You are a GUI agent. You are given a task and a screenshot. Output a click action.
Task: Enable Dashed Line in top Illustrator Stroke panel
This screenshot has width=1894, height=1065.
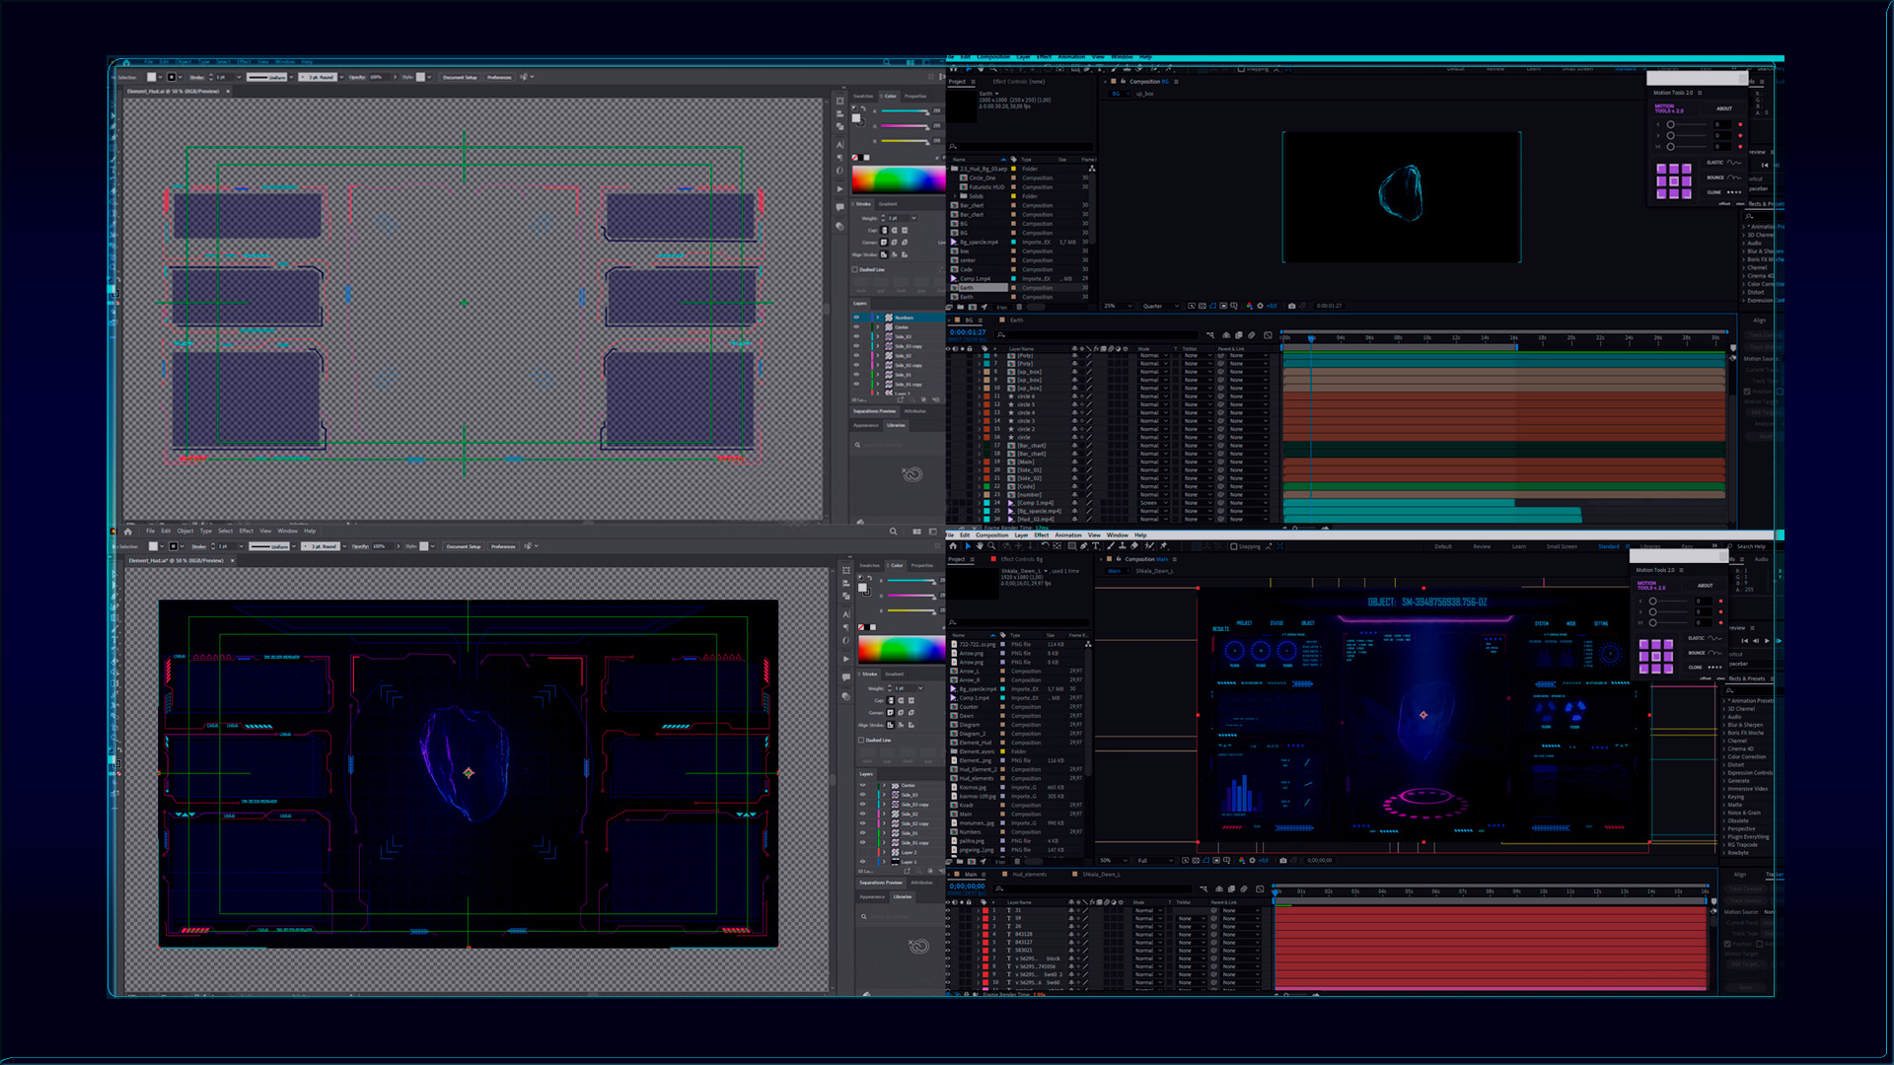click(855, 269)
